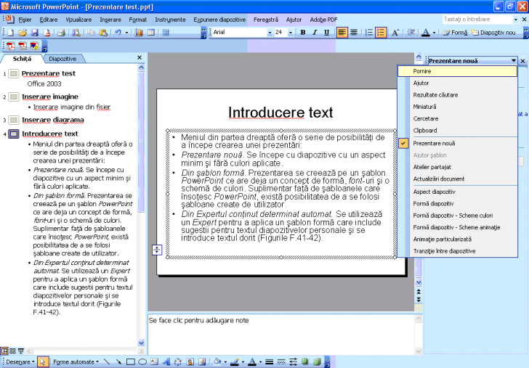The width and height of the screenshot is (529, 368).
Task: Undo the last action
Action: pyautogui.click(x=118, y=33)
